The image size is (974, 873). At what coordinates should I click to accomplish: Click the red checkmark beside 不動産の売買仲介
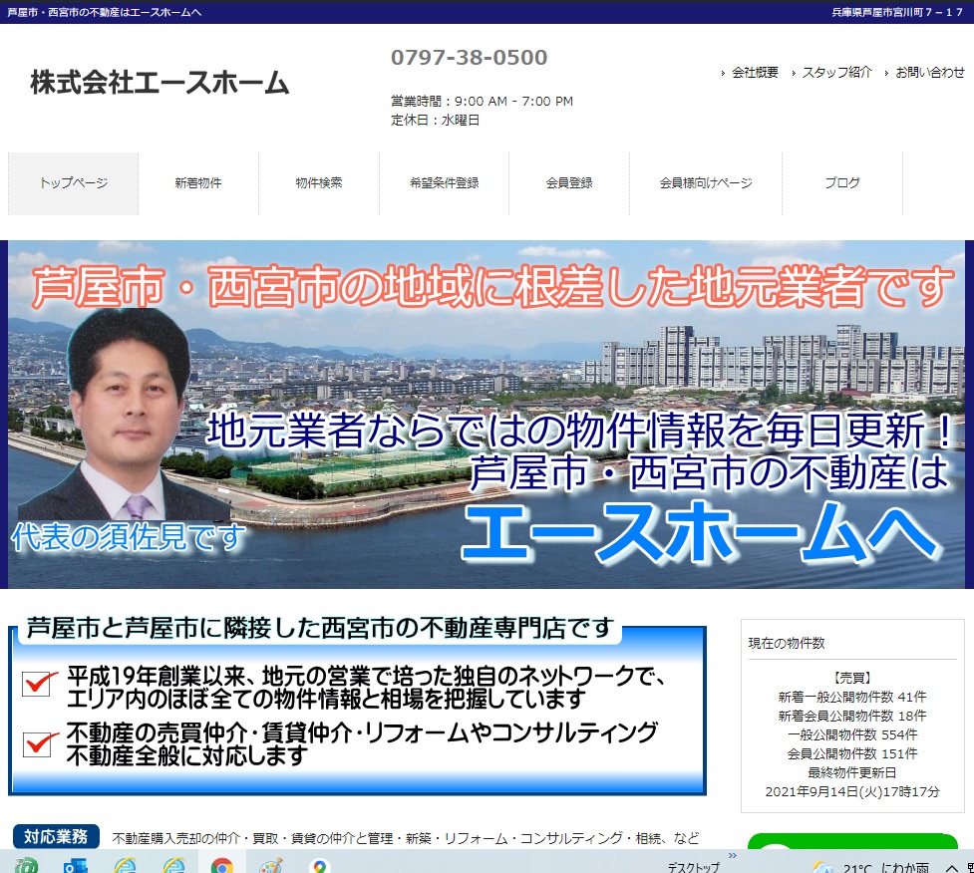click(40, 743)
